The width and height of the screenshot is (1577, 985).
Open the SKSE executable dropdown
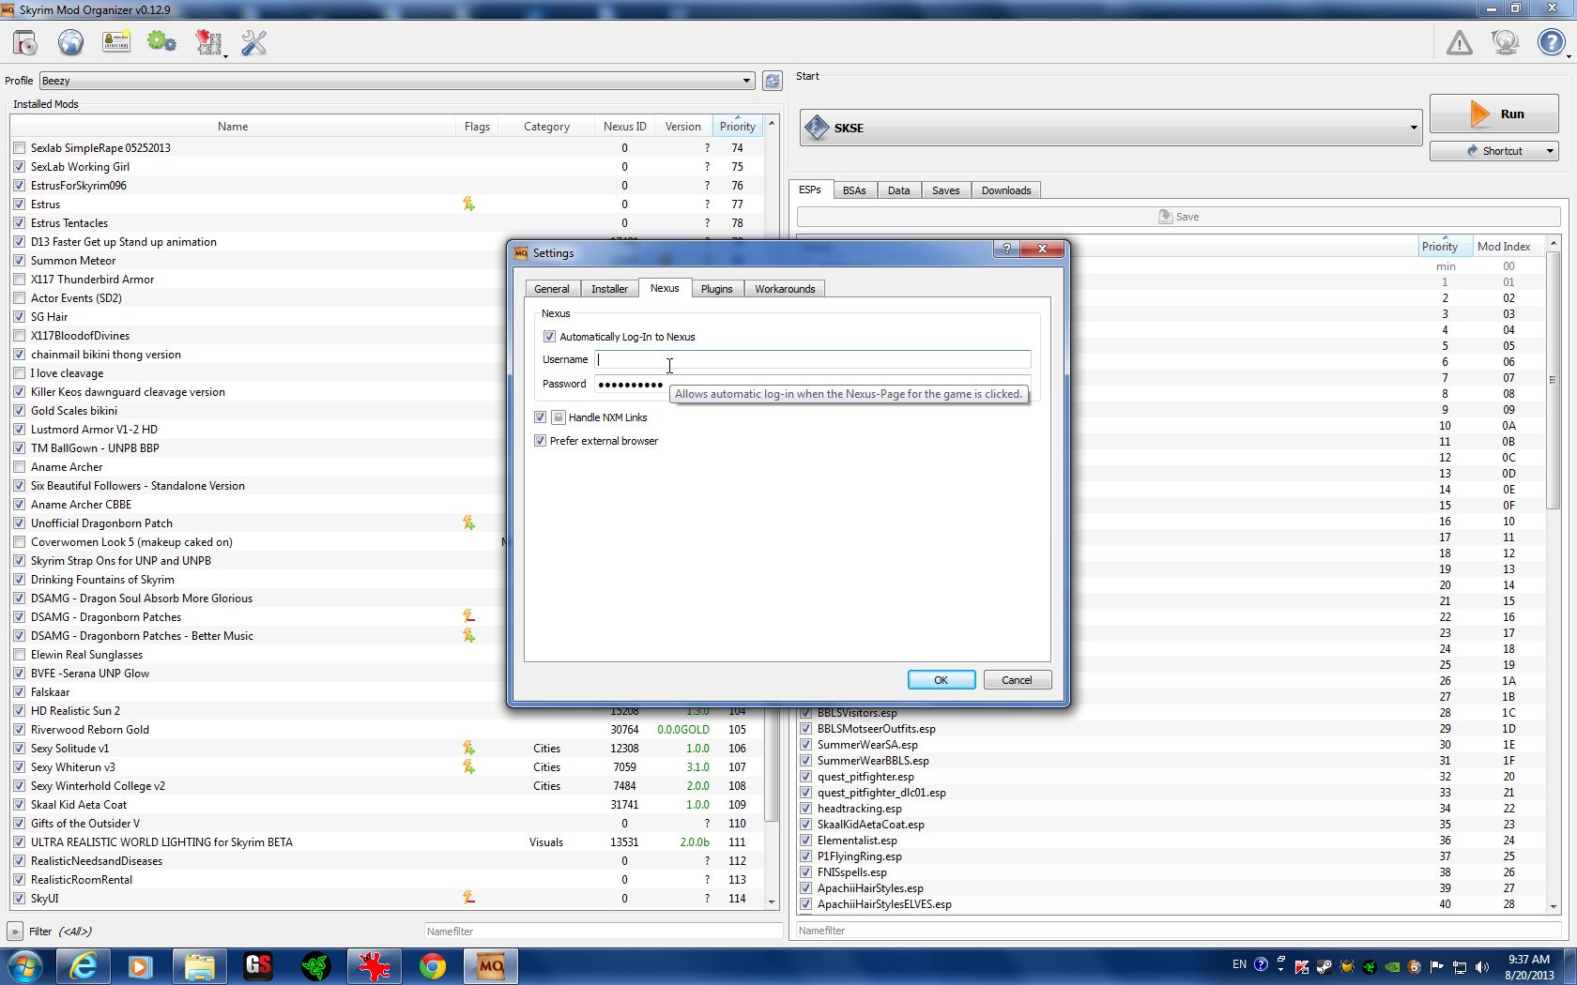tap(1413, 128)
